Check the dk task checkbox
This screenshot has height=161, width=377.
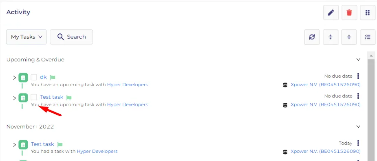[34, 77]
